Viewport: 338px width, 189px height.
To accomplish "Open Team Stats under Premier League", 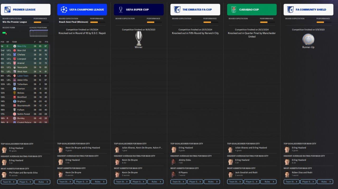I will point(9,182).
